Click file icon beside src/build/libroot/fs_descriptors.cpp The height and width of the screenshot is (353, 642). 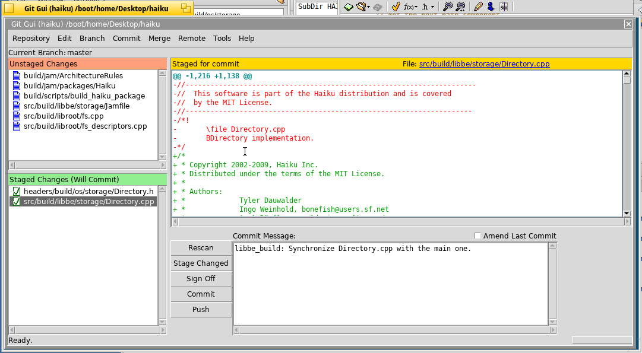pyautogui.click(x=17, y=126)
